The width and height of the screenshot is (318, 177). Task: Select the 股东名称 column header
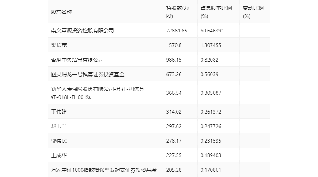[x=61, y=12]
